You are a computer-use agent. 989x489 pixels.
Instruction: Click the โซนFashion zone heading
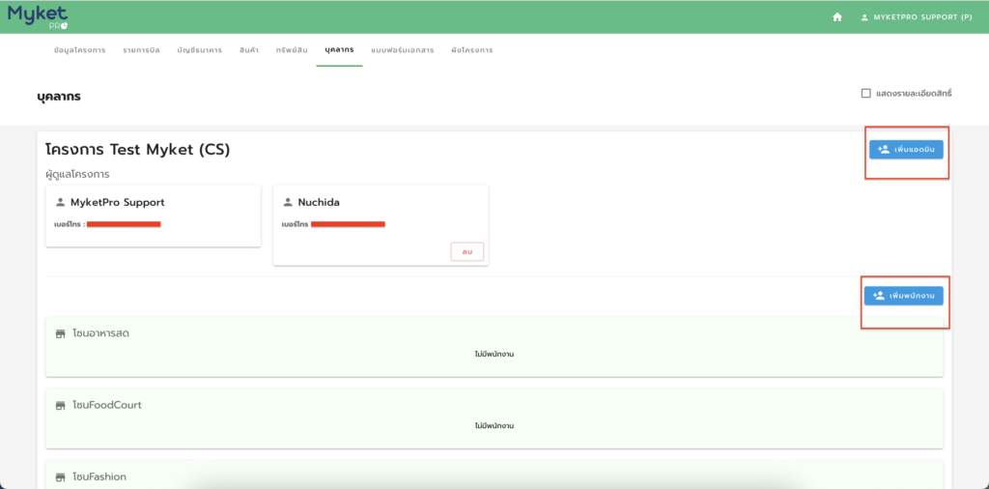tap(99, 477)
